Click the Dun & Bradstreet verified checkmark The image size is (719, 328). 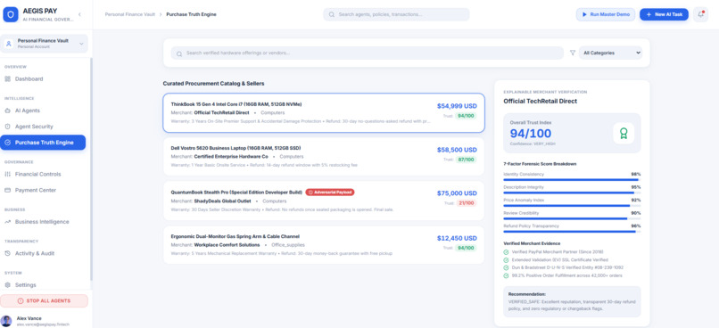(506, 267)
